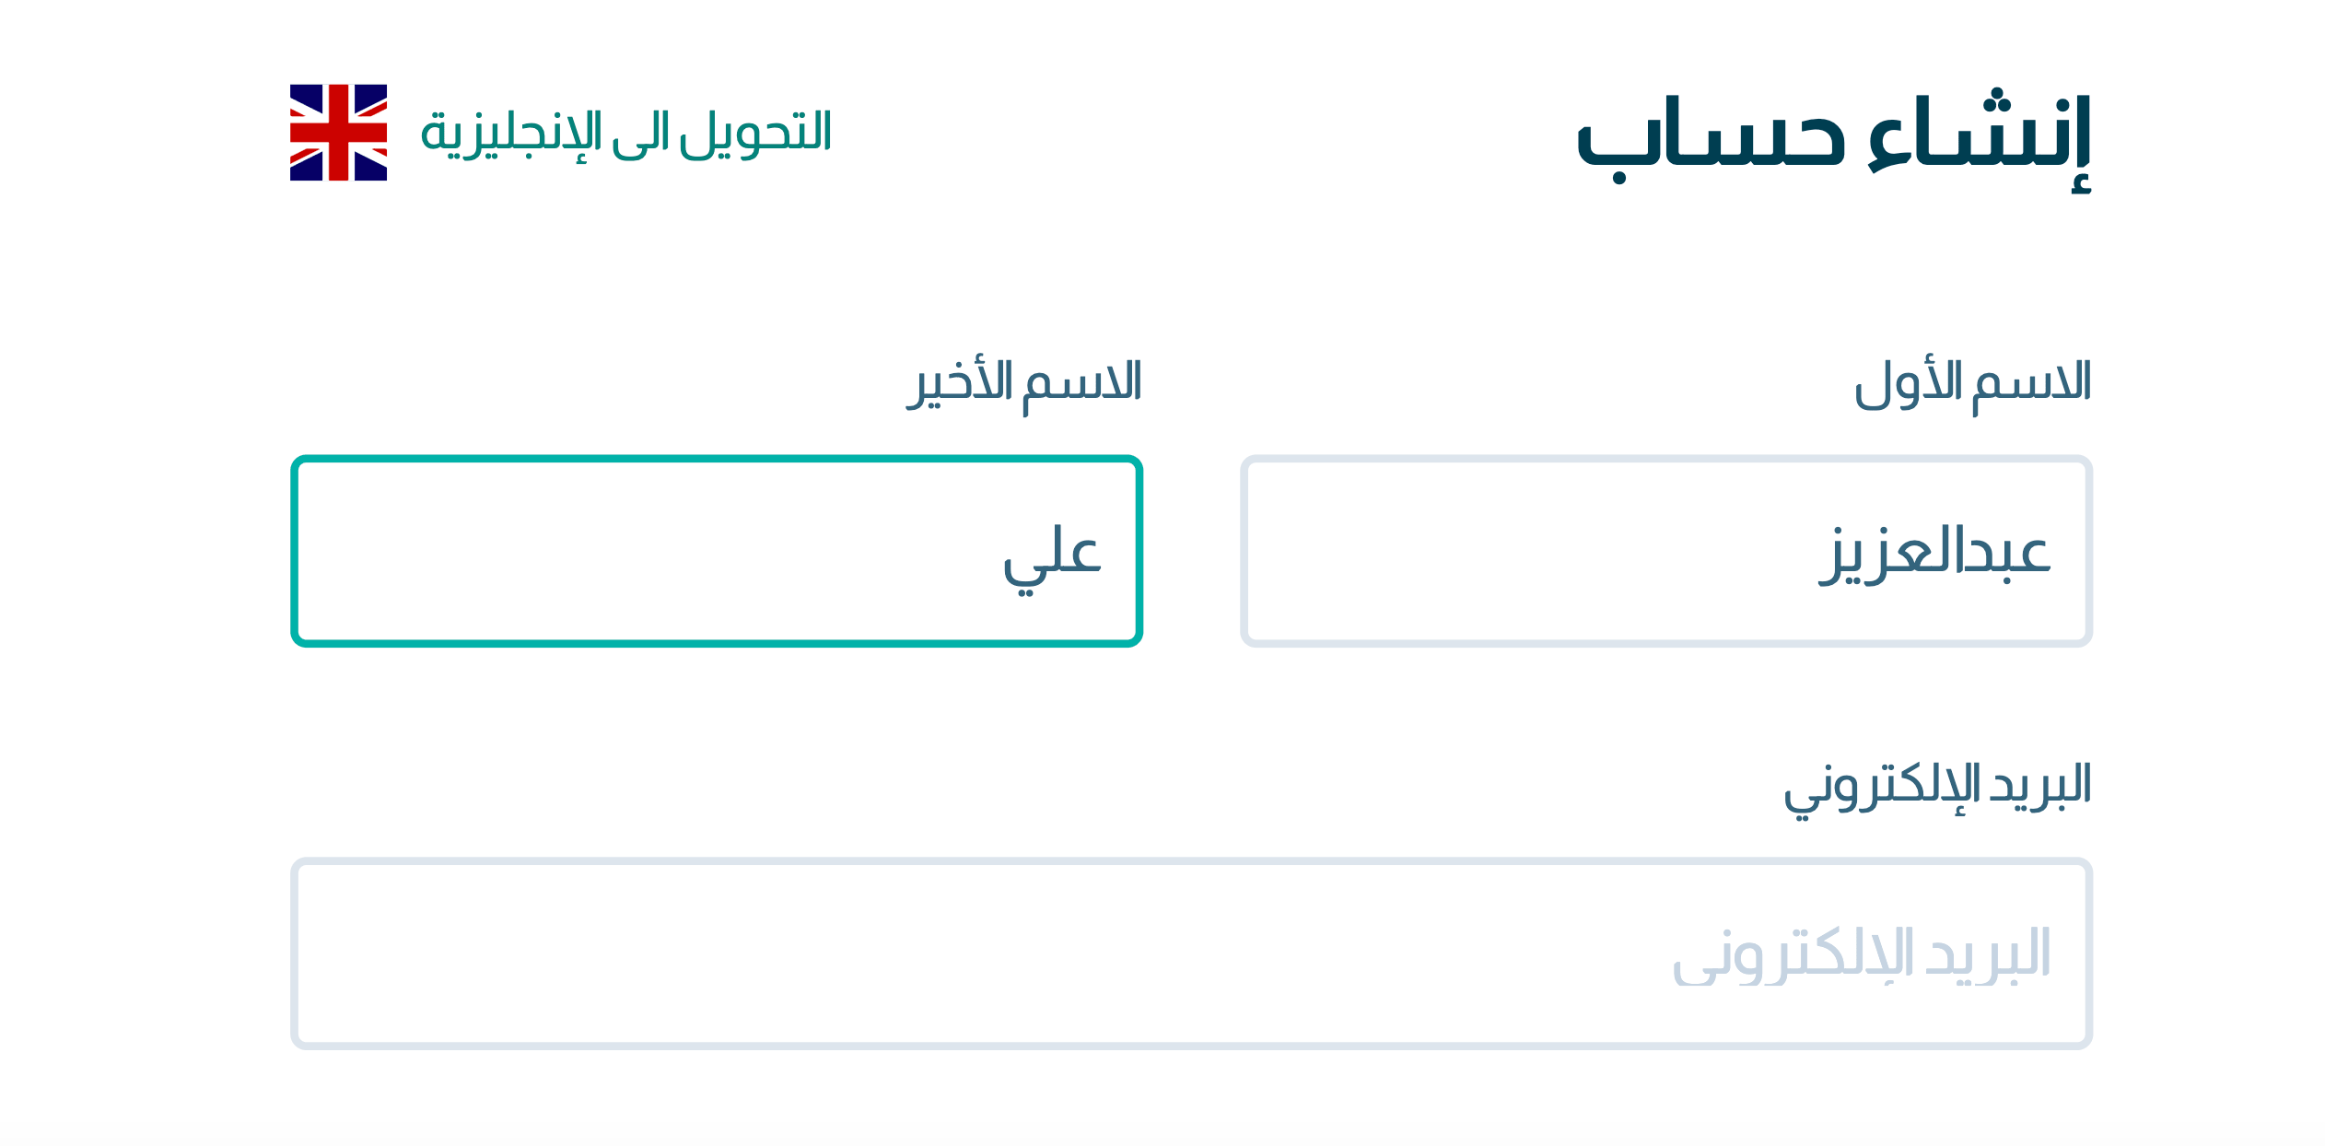2325x1146 pixels.
Task: Open English version via green link text
Action: (x=626, y=134)
